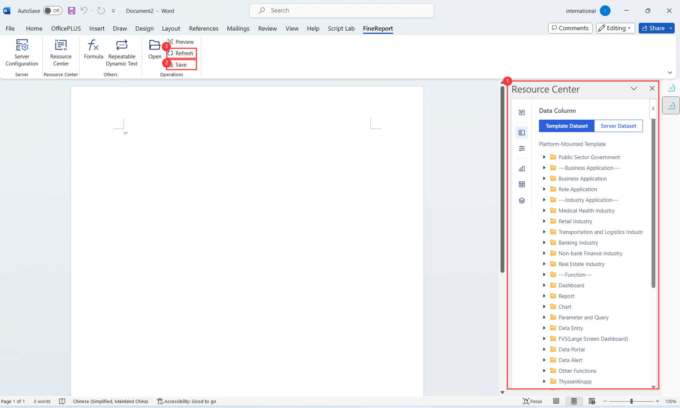Image resolution: width=680 pixels, height=408 pixels.
Task: Insert a Formula from the ribbon
Action: 93,49
